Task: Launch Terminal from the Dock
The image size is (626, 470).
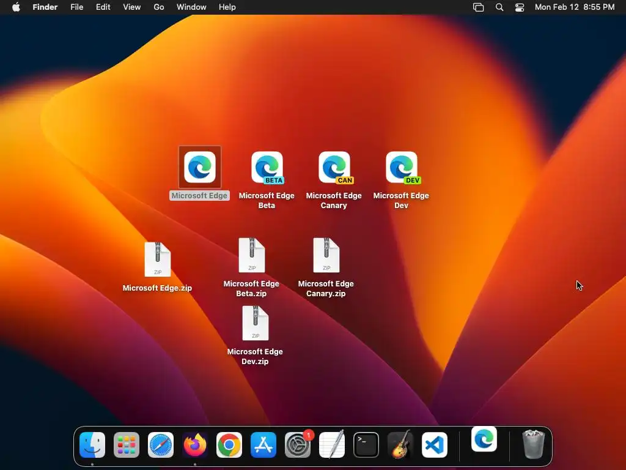Action: tap(366, 445)
